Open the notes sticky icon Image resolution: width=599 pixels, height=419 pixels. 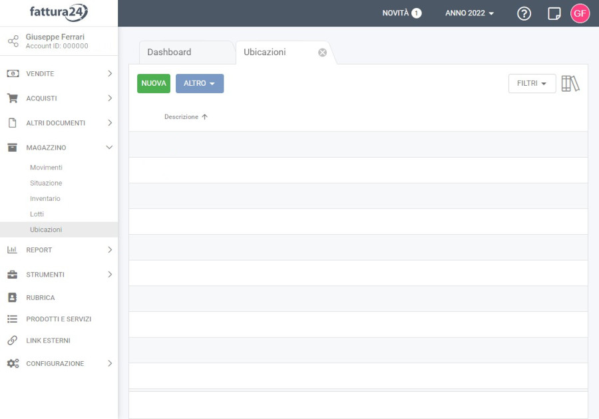click(554, 13)
